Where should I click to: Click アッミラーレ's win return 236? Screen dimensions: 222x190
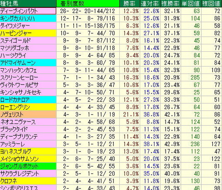click(x=195, y=144)
